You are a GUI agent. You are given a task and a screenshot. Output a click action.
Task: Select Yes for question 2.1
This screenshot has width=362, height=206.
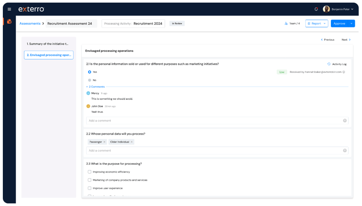(x=90, y=72)
